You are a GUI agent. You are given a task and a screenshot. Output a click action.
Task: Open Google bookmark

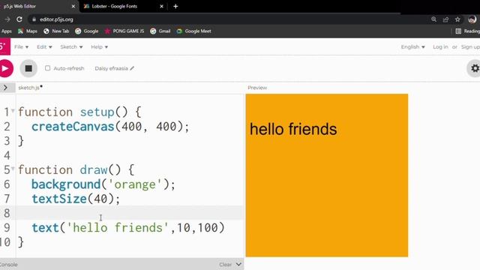point(87,31)
